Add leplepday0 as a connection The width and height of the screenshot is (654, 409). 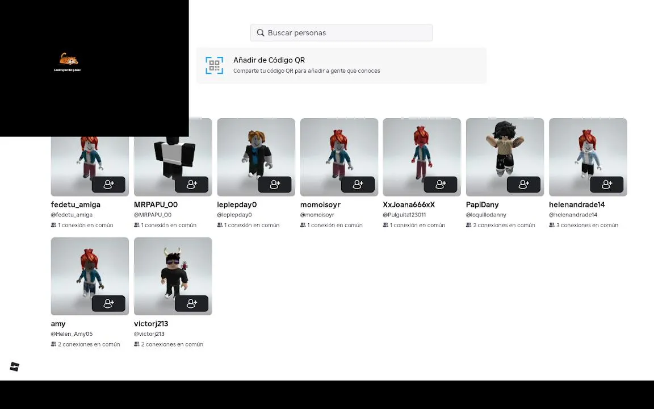coord(274,185)
